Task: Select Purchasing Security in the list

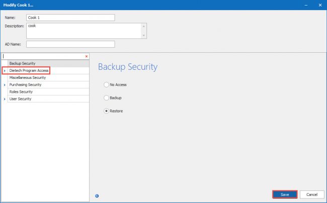Action: 25,85
